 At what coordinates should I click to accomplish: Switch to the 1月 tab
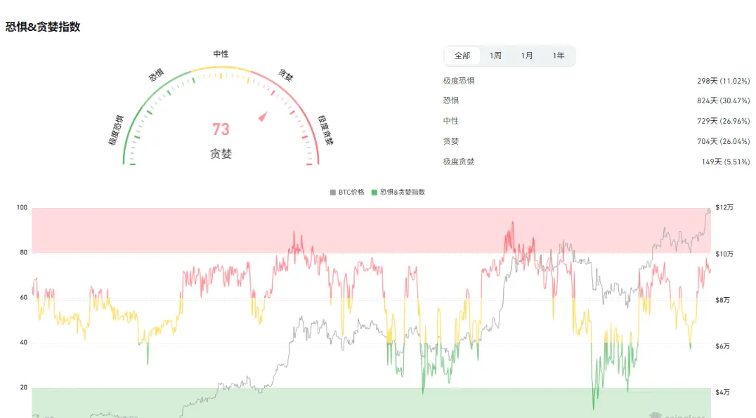(x=527, y=56)
